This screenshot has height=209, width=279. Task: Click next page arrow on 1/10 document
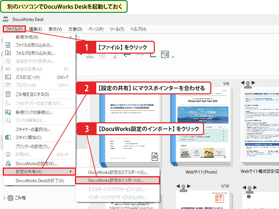pos(189,186)
